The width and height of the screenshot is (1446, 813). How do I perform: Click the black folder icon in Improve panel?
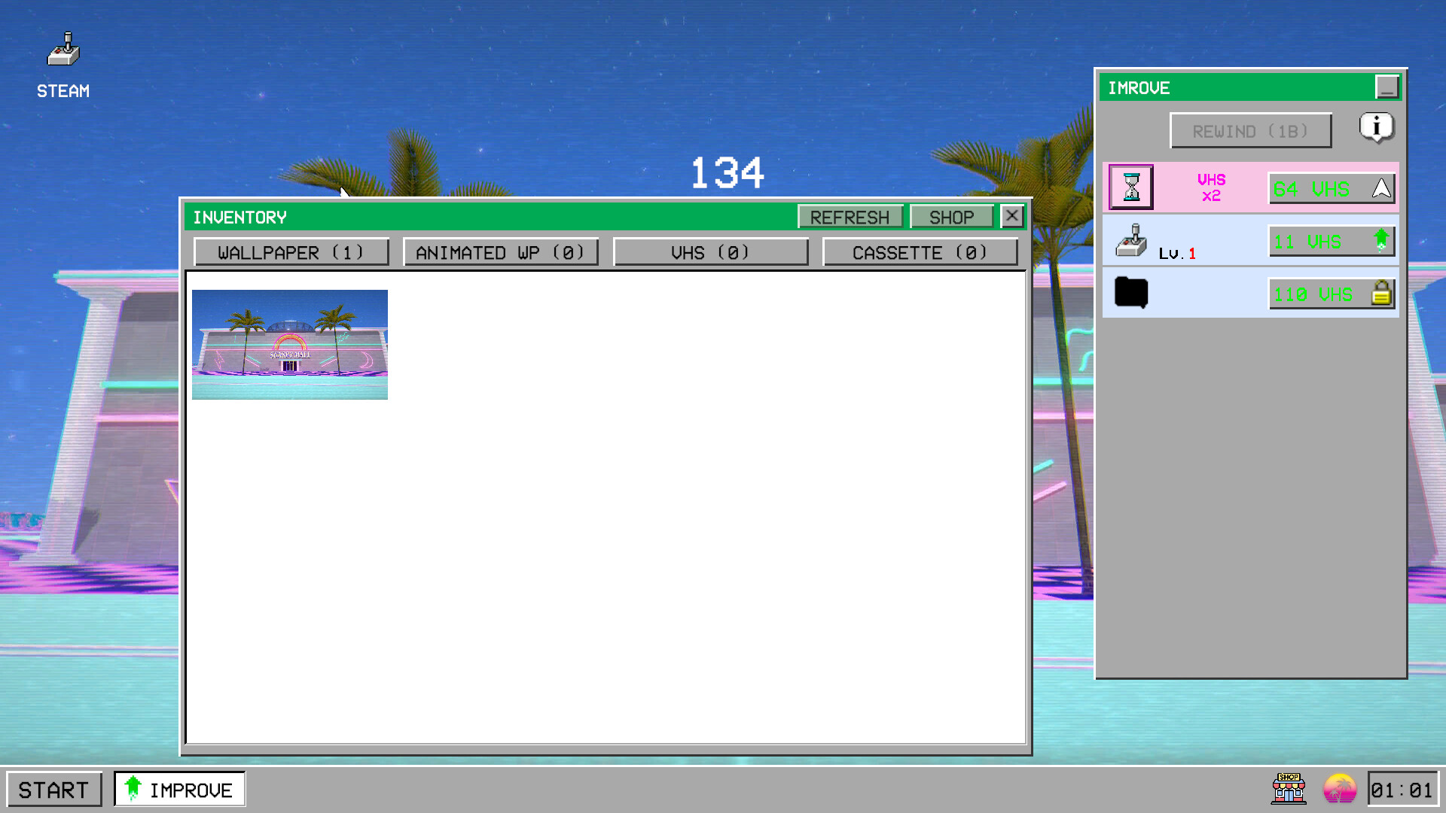1130,292
